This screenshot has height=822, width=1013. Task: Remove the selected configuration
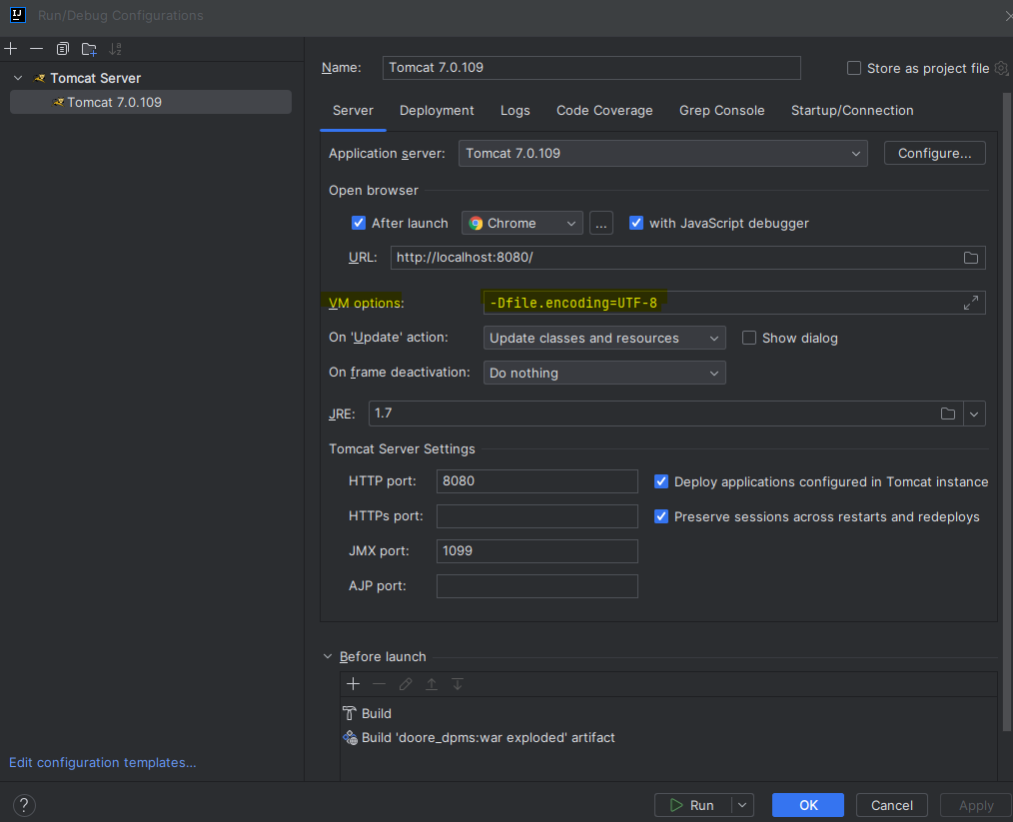(x=37, y=48)
